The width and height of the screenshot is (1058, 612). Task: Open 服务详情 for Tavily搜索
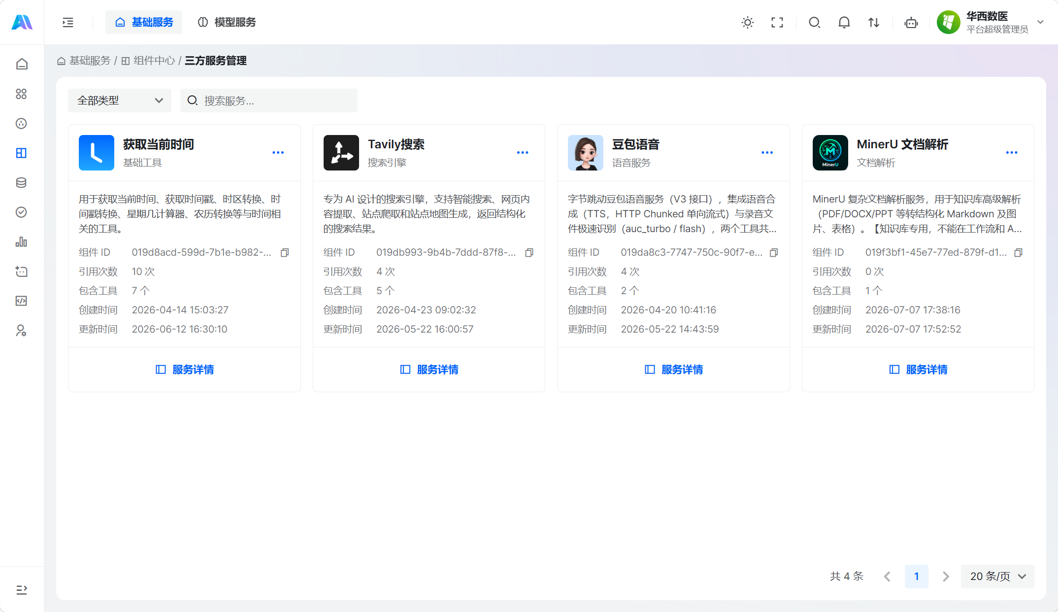(x=429, y=370)
